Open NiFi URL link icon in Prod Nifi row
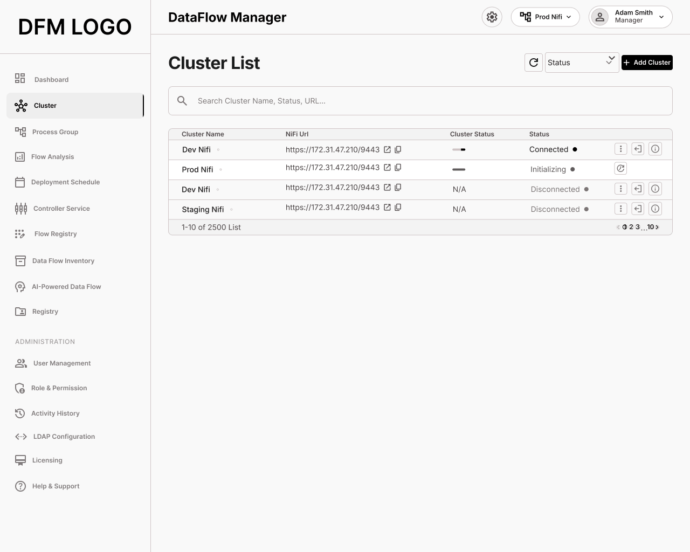The image size is (690, 552). click(x=387, y=168)
